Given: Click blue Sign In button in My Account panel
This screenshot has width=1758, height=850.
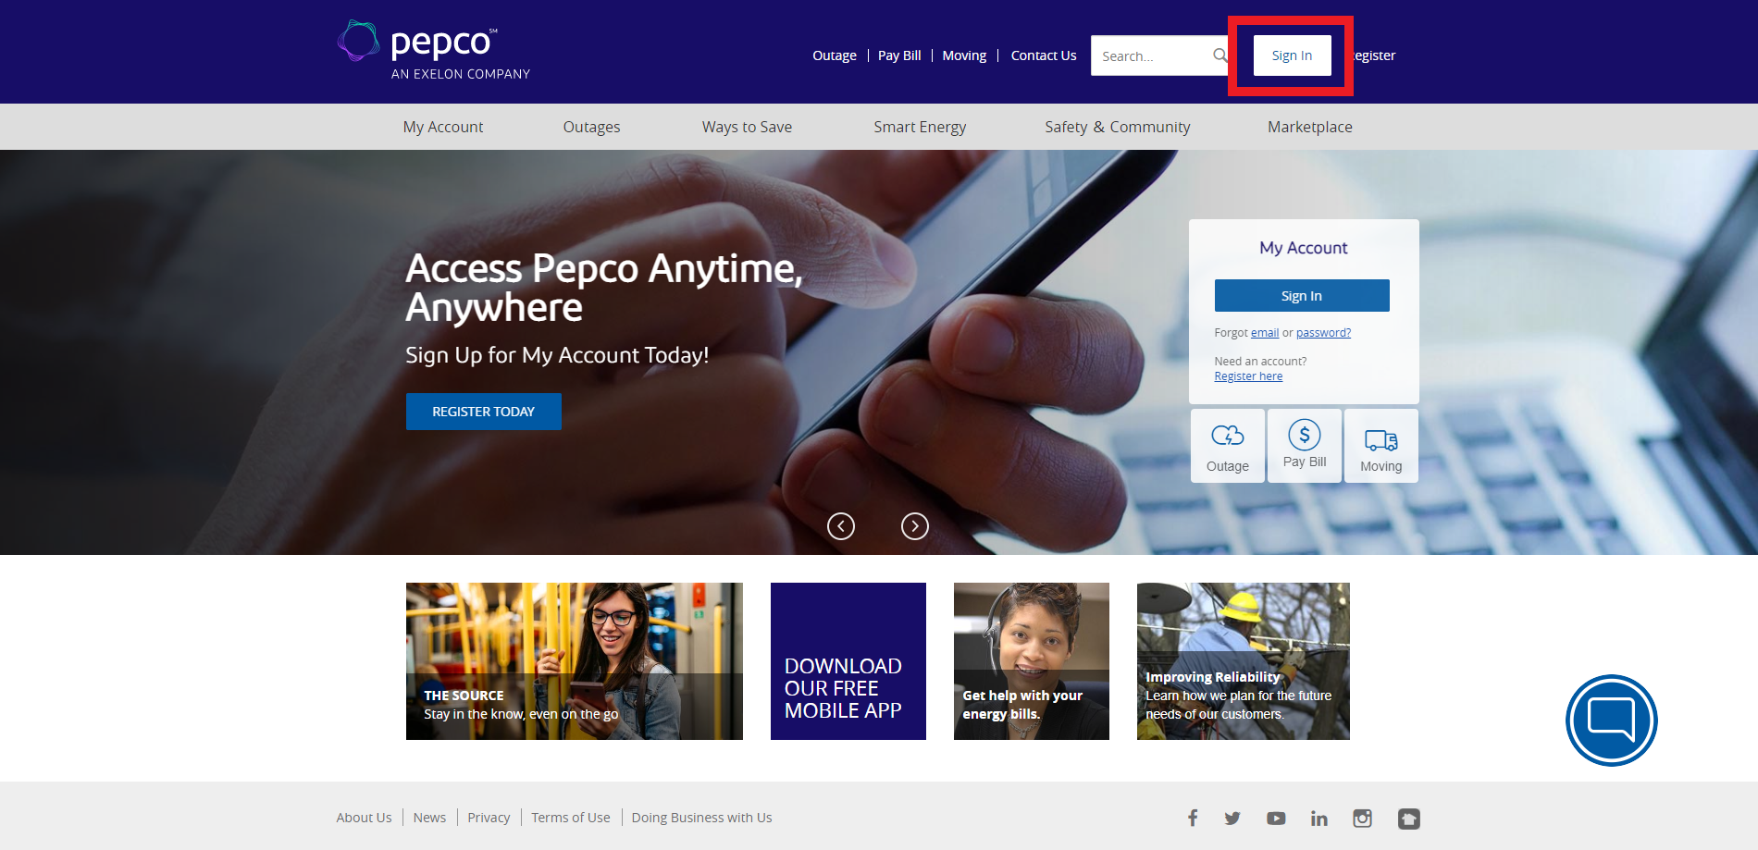Looking at the screenshot, I should click(1302, 296).
